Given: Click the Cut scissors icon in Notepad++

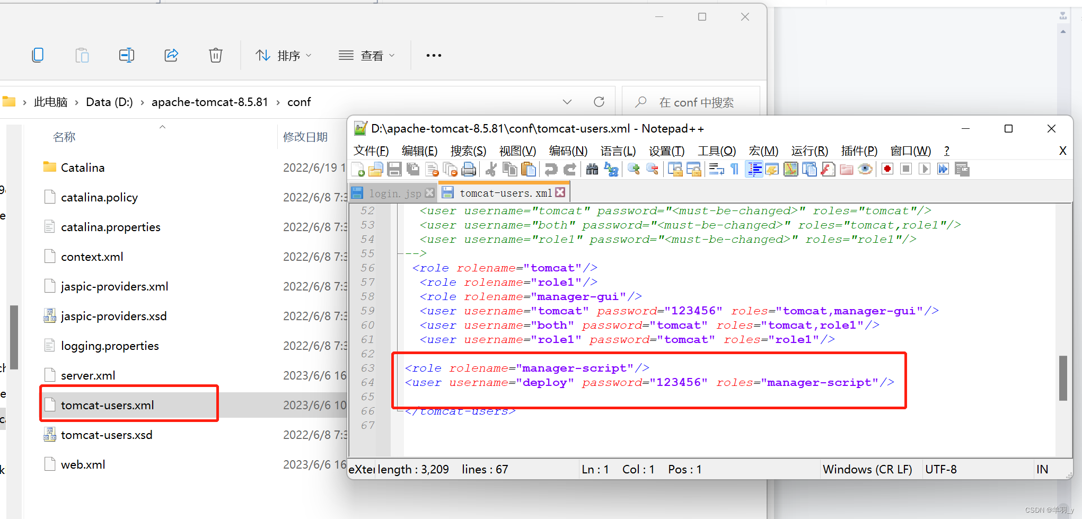Looking at the screenshot, I should [x=491, y=169].
